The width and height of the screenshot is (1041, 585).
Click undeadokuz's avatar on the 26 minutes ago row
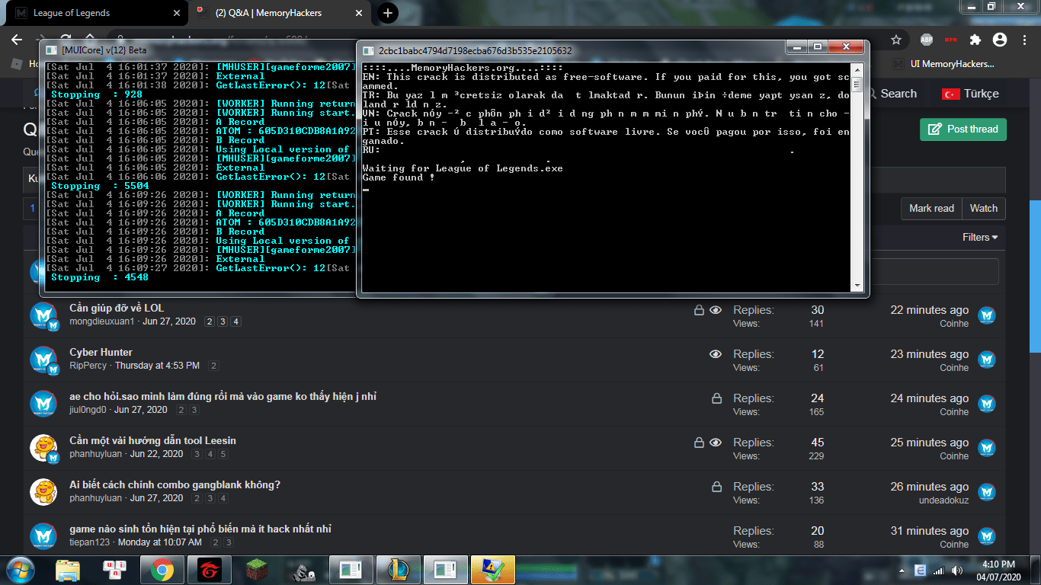pos(987,492)
